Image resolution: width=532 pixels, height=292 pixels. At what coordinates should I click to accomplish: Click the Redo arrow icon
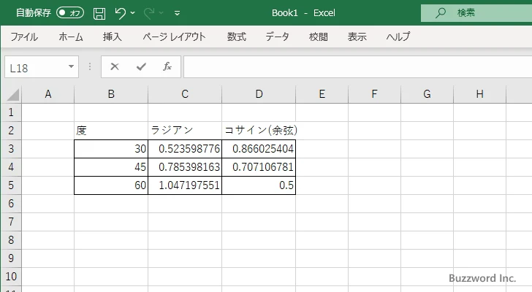[149, 13]
